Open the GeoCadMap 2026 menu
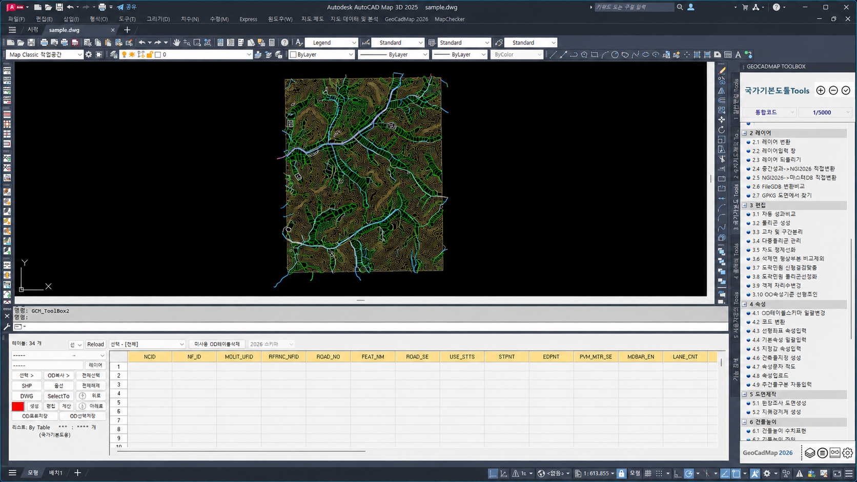Screen dimensions: 857x482 tap(406, 19)
